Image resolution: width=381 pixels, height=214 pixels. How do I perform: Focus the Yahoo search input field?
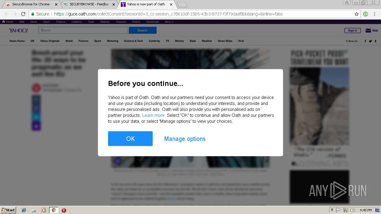coord(83,30)
